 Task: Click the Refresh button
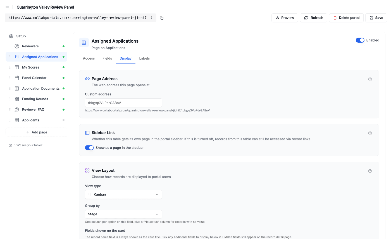point(314,18)
